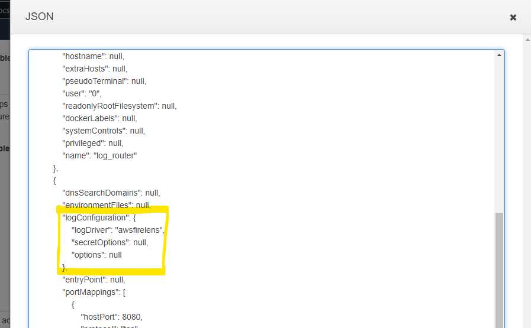Screen dimensions: 531x328
Task: Click the "dockerLabels": null line
Action: [99, 118]
